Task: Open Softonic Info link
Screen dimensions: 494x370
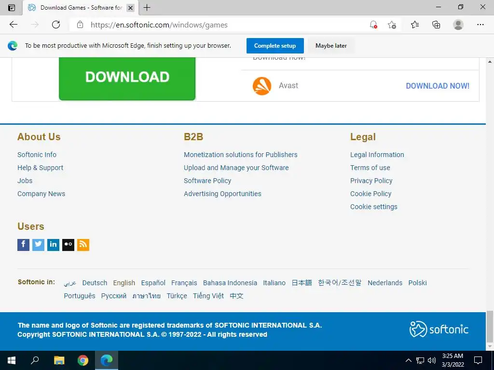Action: [37, 155]
